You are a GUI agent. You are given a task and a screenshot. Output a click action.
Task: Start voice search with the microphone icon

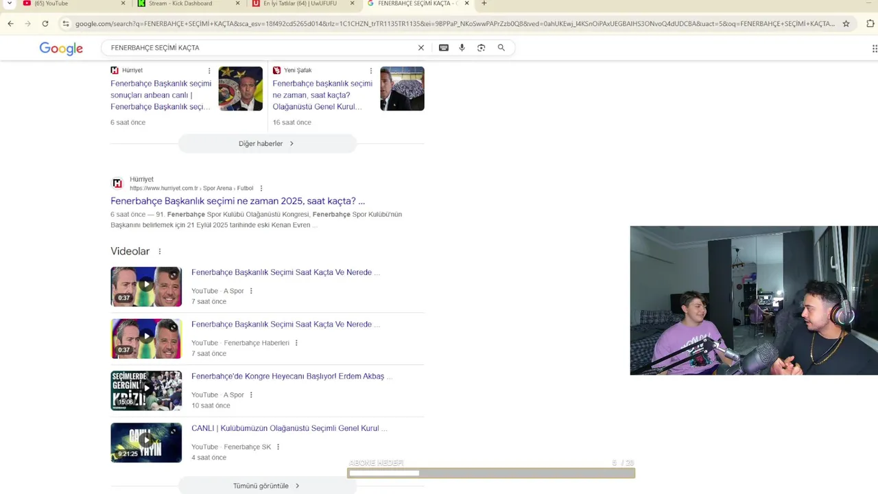click(462, 47)
